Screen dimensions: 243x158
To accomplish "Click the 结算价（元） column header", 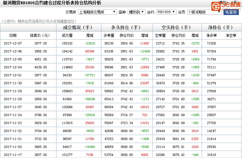I will [40, 36].
